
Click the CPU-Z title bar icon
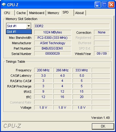(x=4, y=4)
